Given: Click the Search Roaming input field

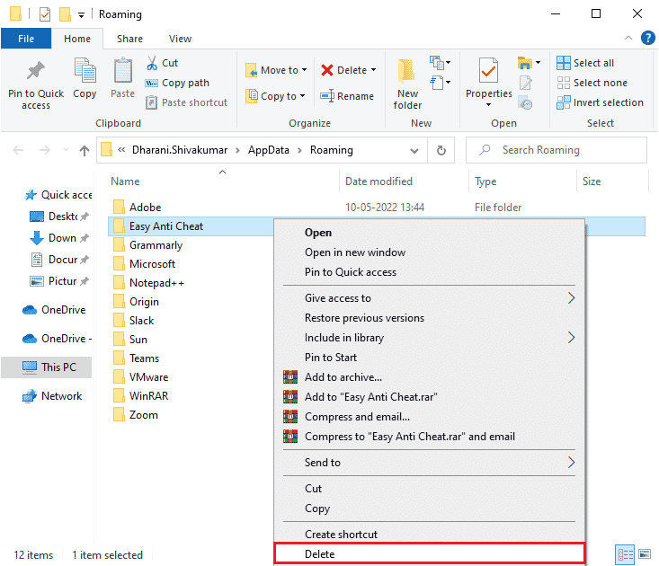Looking at the screenshot, I should click(556, 150).
